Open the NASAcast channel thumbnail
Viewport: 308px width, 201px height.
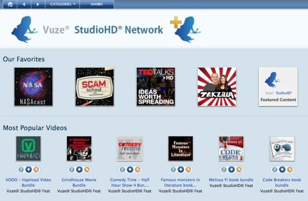33,86
